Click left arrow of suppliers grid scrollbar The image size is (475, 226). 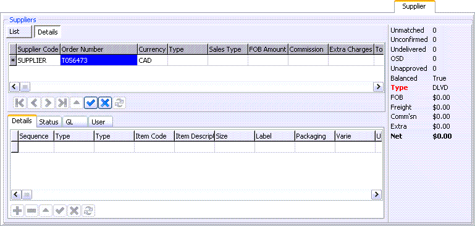coord(15,87)
